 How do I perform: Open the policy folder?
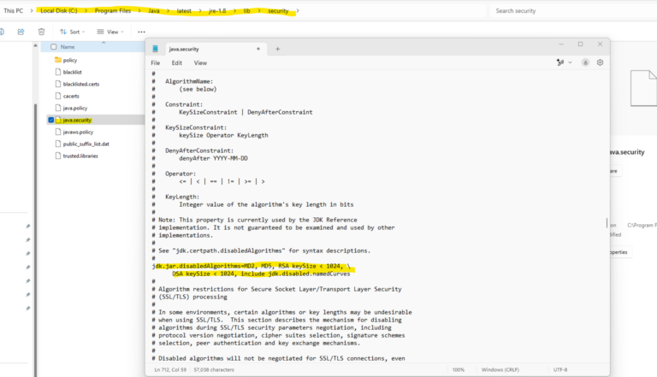click(69, 60)
